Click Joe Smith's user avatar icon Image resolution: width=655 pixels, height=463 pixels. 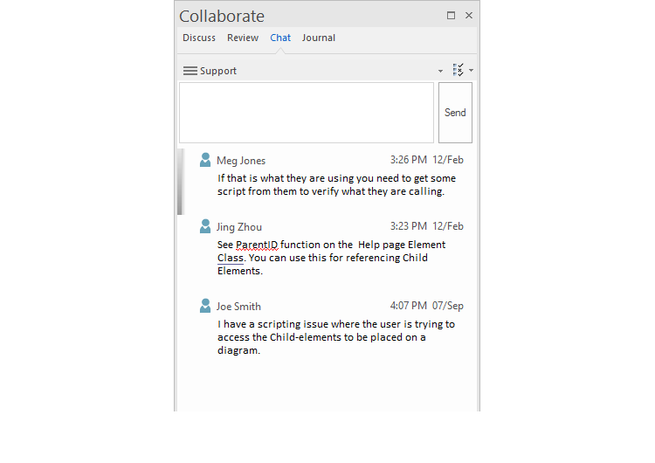[205, 306]
